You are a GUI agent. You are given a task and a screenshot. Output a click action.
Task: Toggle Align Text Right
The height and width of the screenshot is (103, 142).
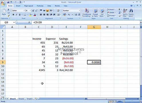[48, 15]
